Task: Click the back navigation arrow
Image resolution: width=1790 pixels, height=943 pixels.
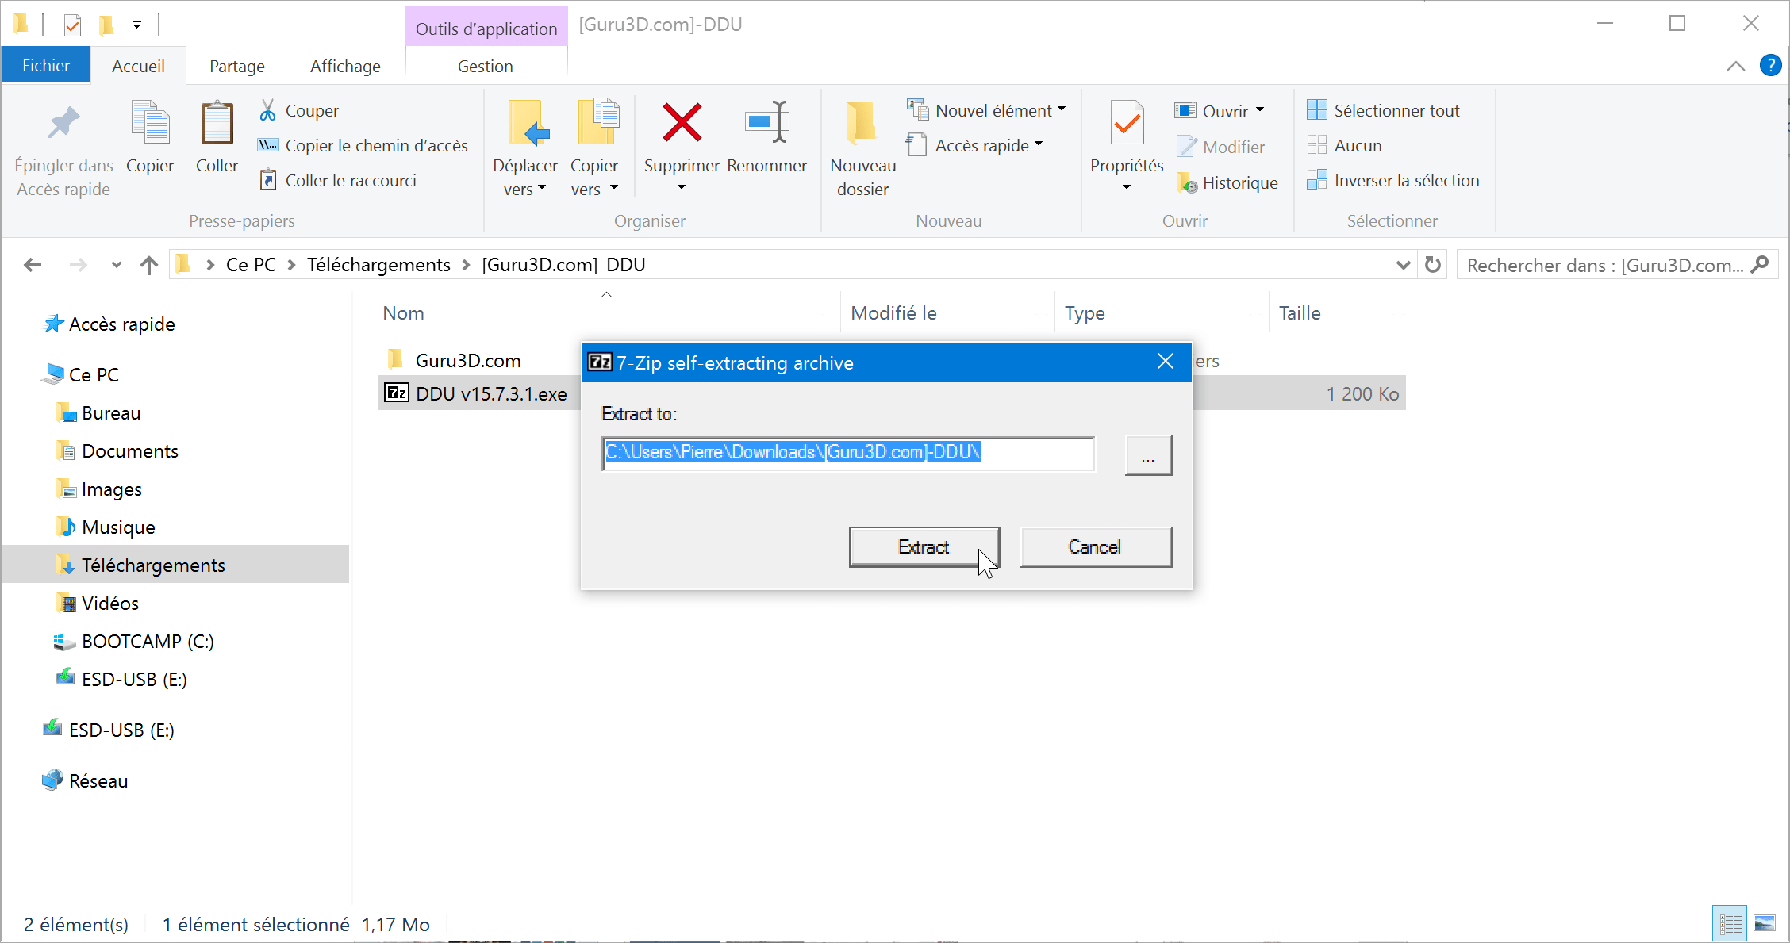Action: 33,265
